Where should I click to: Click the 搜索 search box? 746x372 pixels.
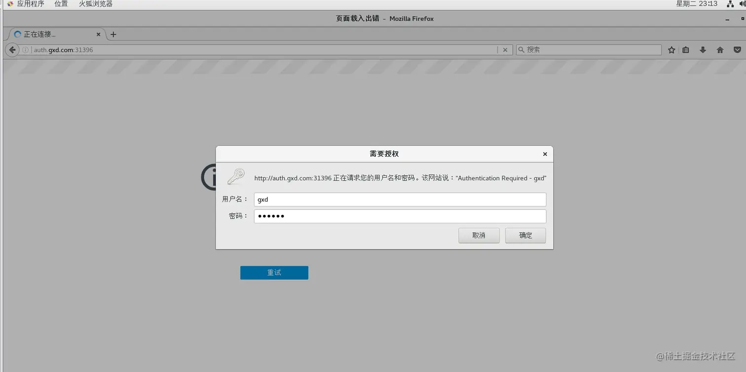click(589, 50)
